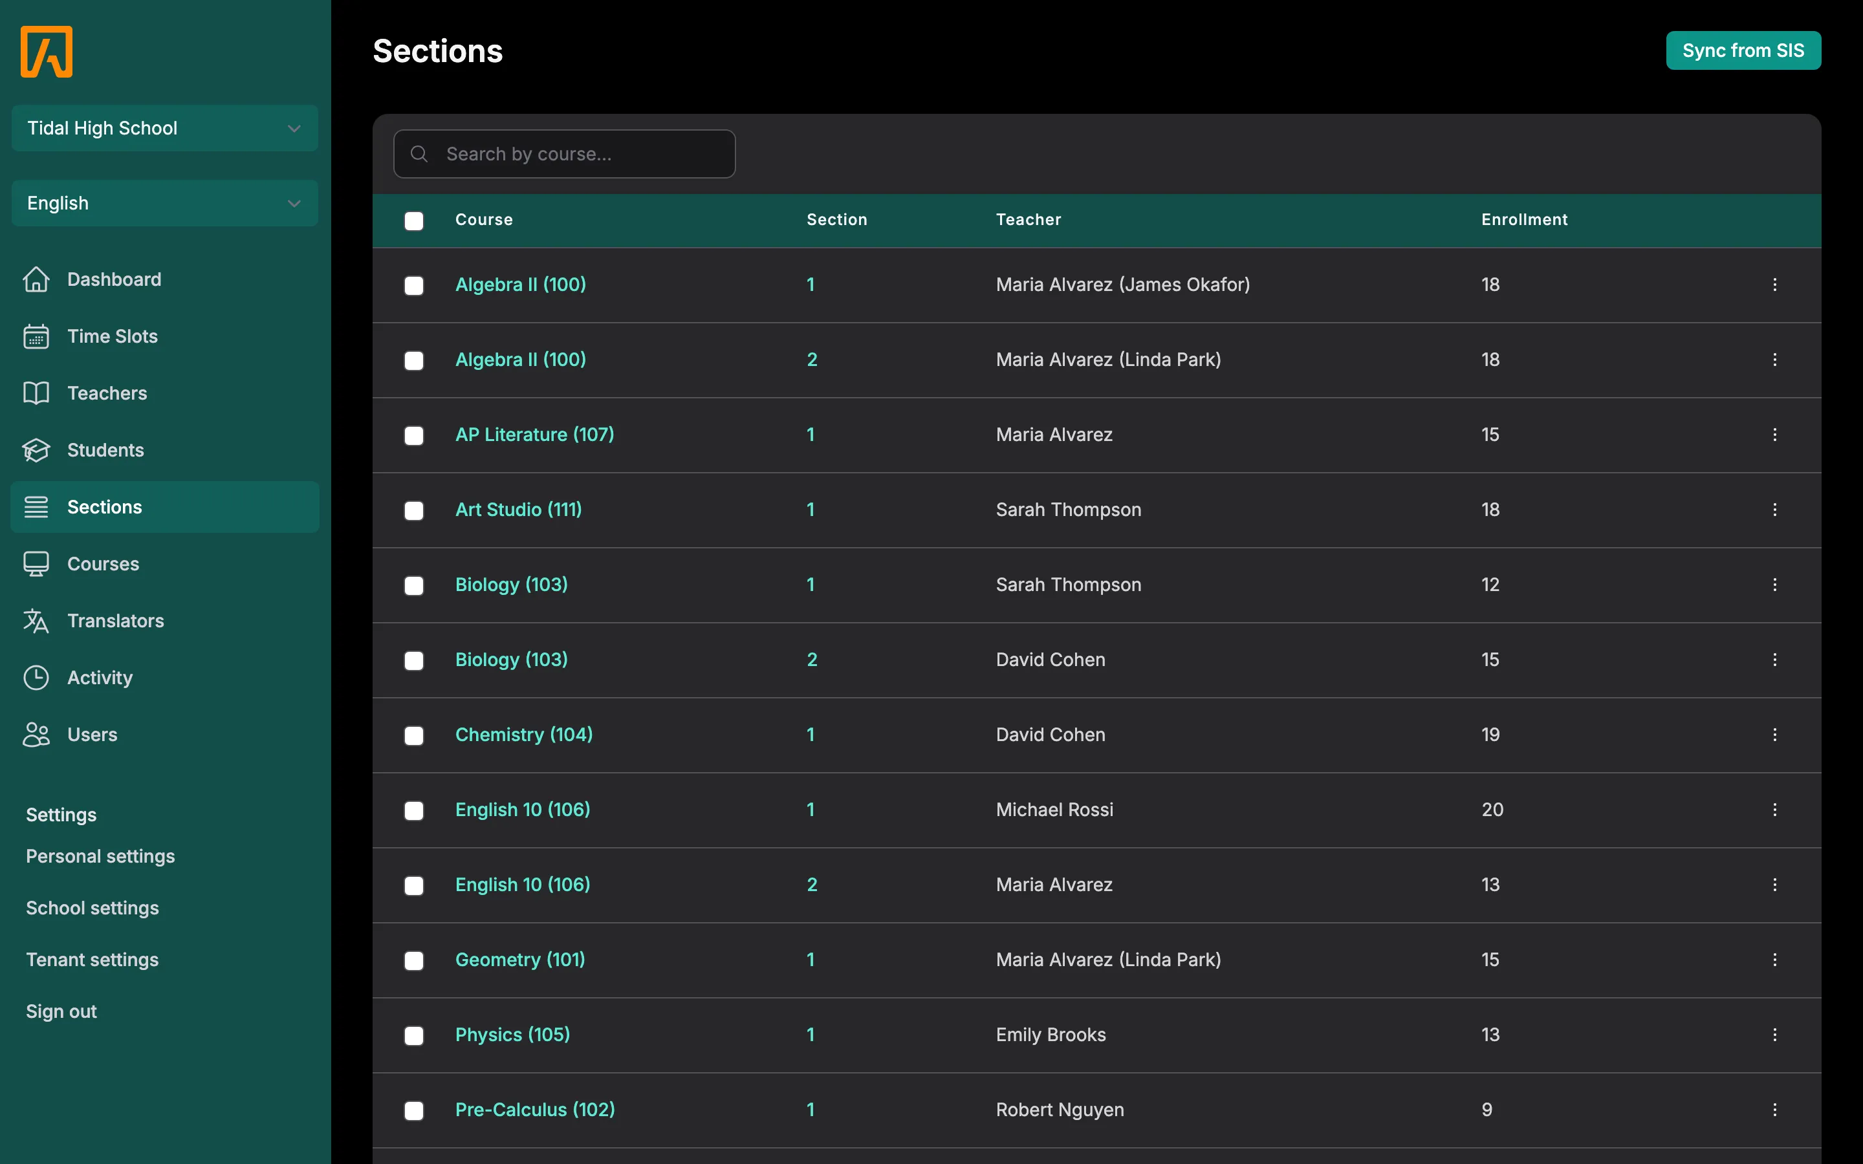Open Tenant settings
Screen dimensions: 1863x1164
pyautogui.click(x=93, y=959)
